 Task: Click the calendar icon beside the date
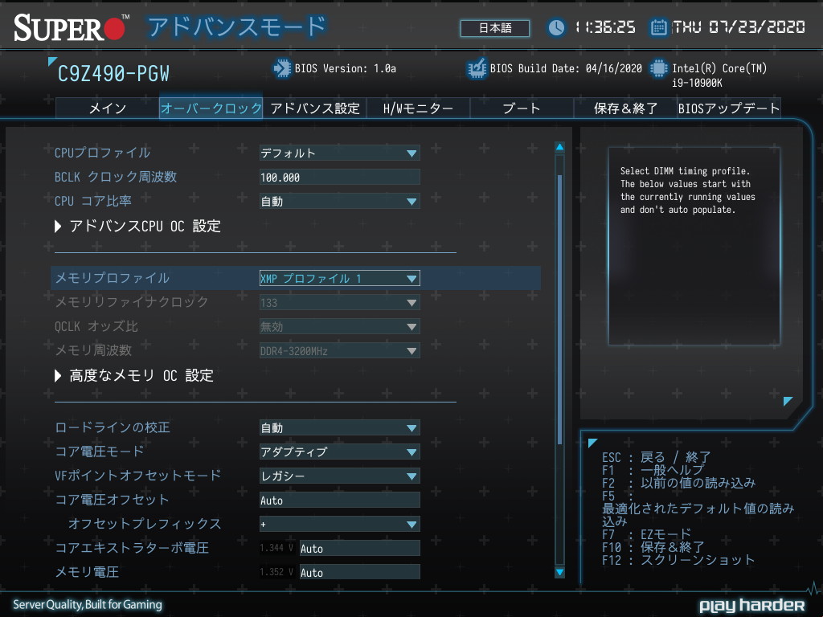point(659,27)
